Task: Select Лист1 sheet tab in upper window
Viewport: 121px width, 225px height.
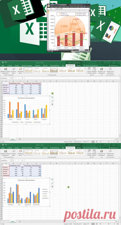Action: tap(13, 139)
